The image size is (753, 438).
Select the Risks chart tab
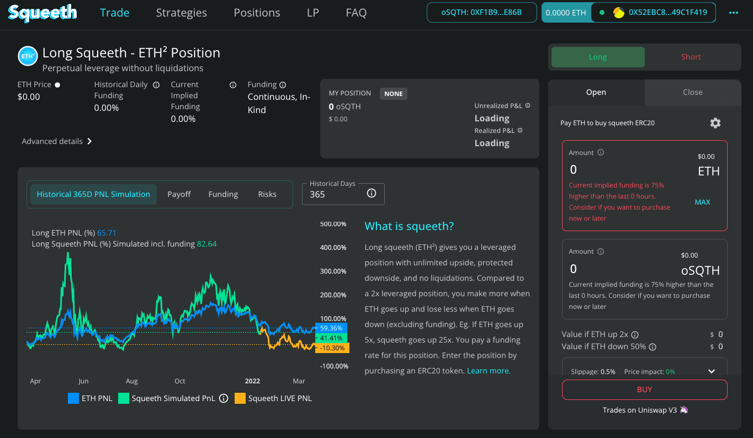point(267,194)
